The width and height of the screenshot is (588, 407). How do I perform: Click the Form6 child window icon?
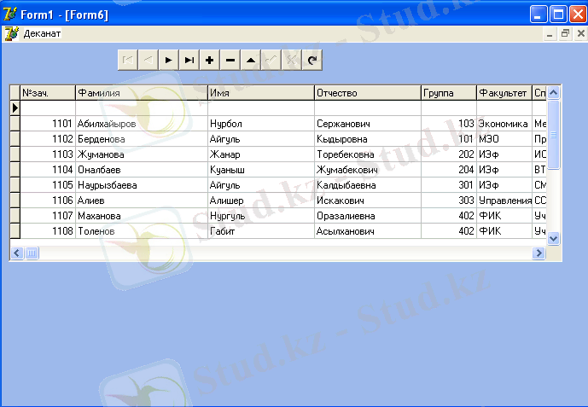tap(11, 34)
